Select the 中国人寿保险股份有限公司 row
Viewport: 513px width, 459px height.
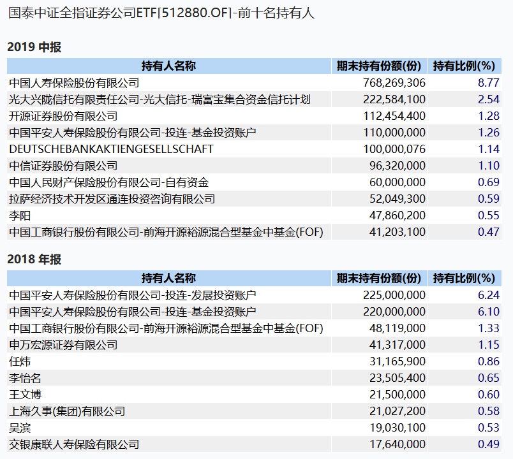click(254, 83)
